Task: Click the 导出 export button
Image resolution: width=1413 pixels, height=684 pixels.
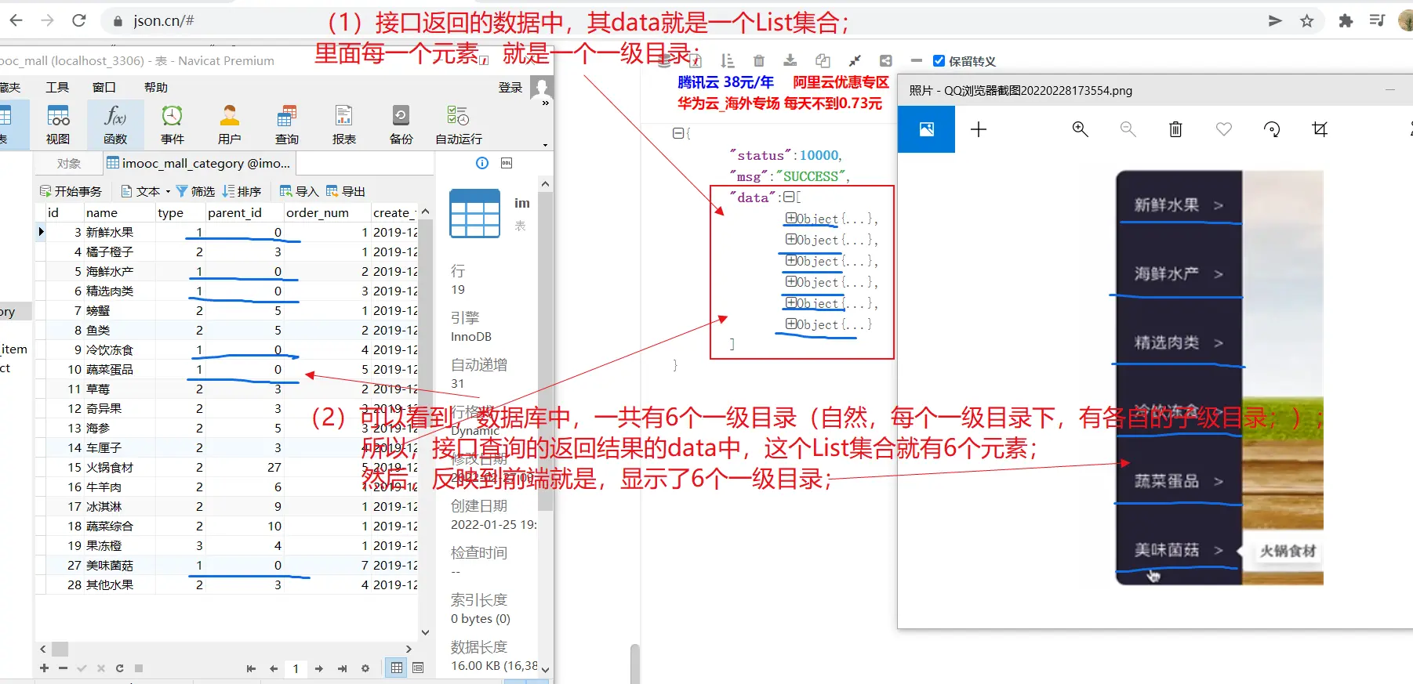Action: click(346, 191)
